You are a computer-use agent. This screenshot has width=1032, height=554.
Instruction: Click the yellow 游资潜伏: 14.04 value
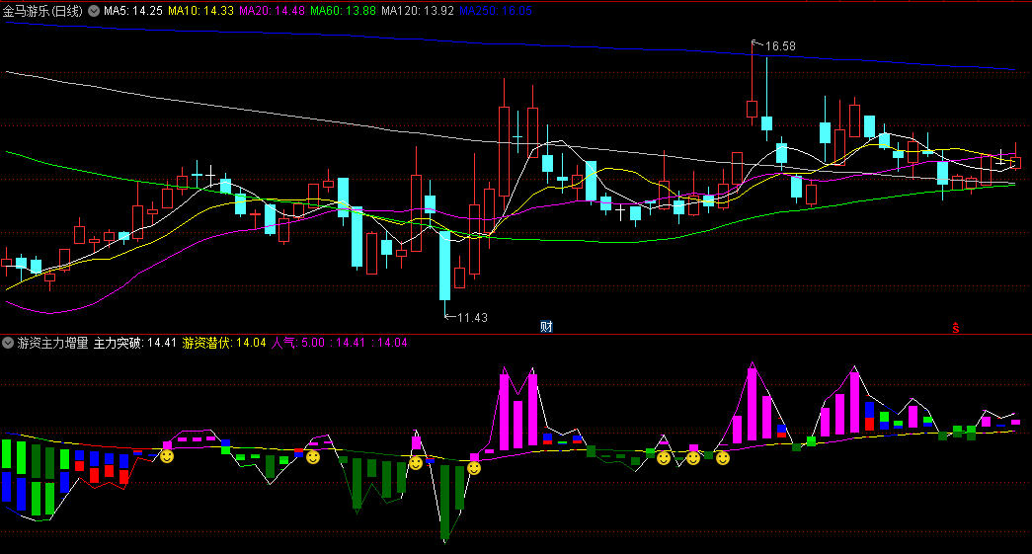pos(224,342)
